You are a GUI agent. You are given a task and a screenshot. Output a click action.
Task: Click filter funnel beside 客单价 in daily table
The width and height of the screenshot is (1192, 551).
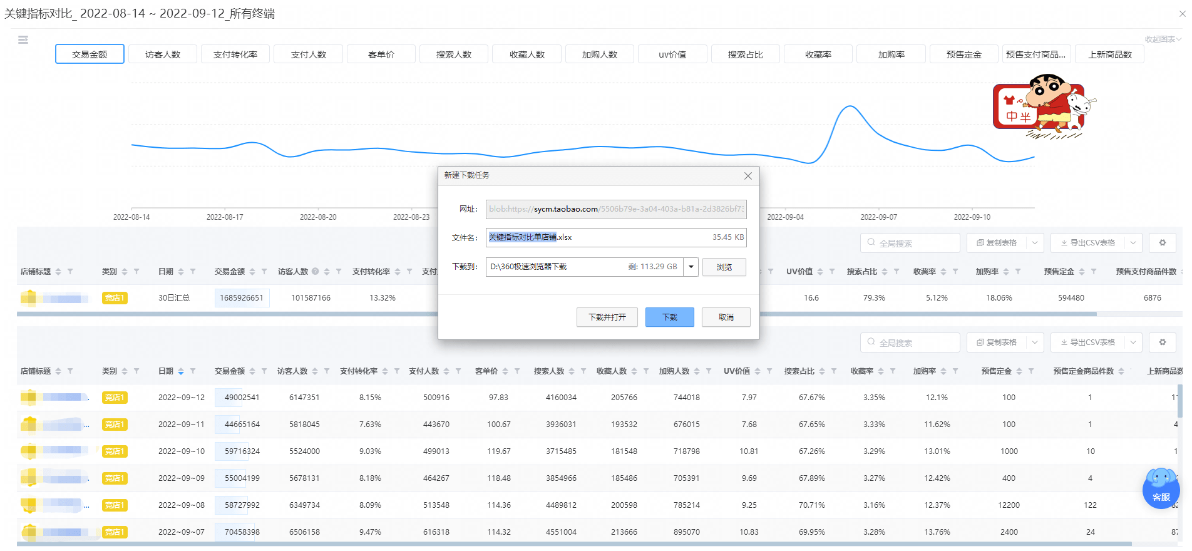(x=517, y=371)
